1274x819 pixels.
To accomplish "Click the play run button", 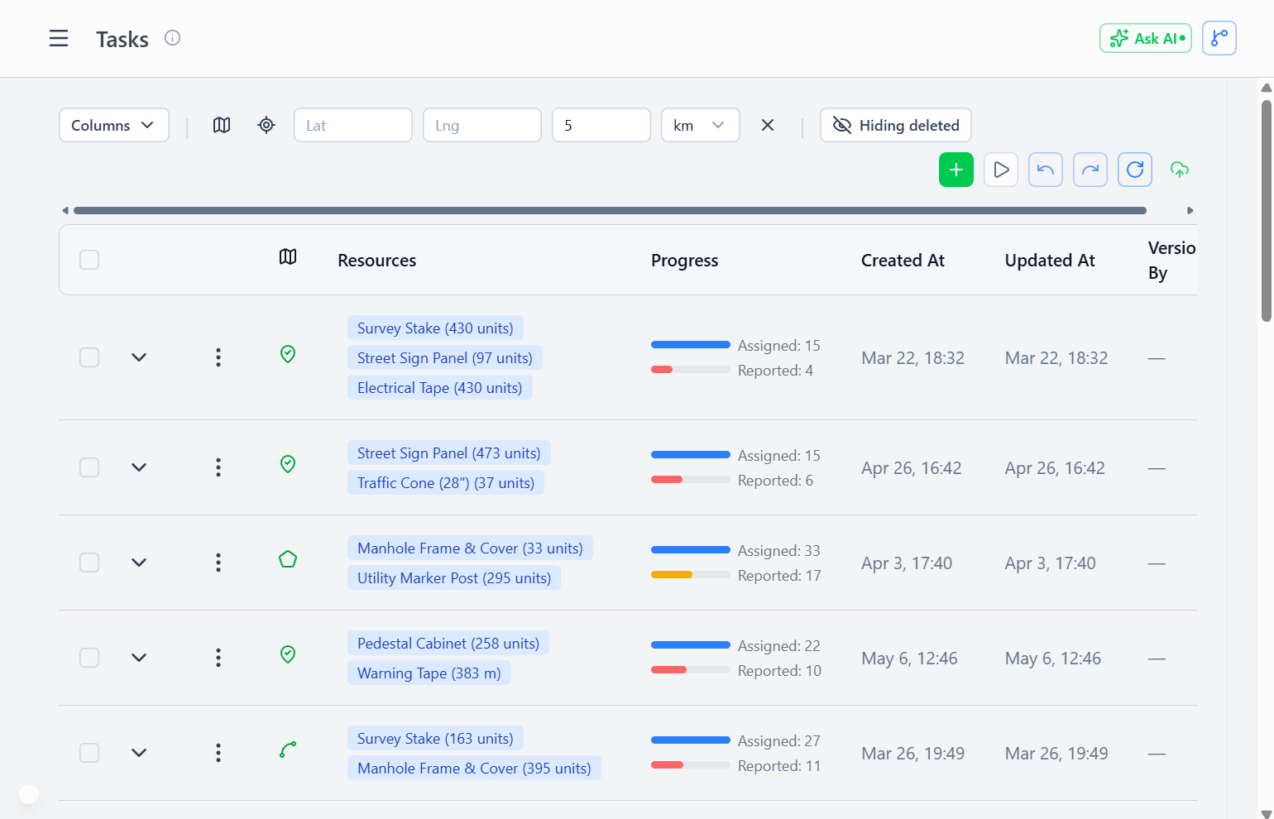I will (1001, 170).
